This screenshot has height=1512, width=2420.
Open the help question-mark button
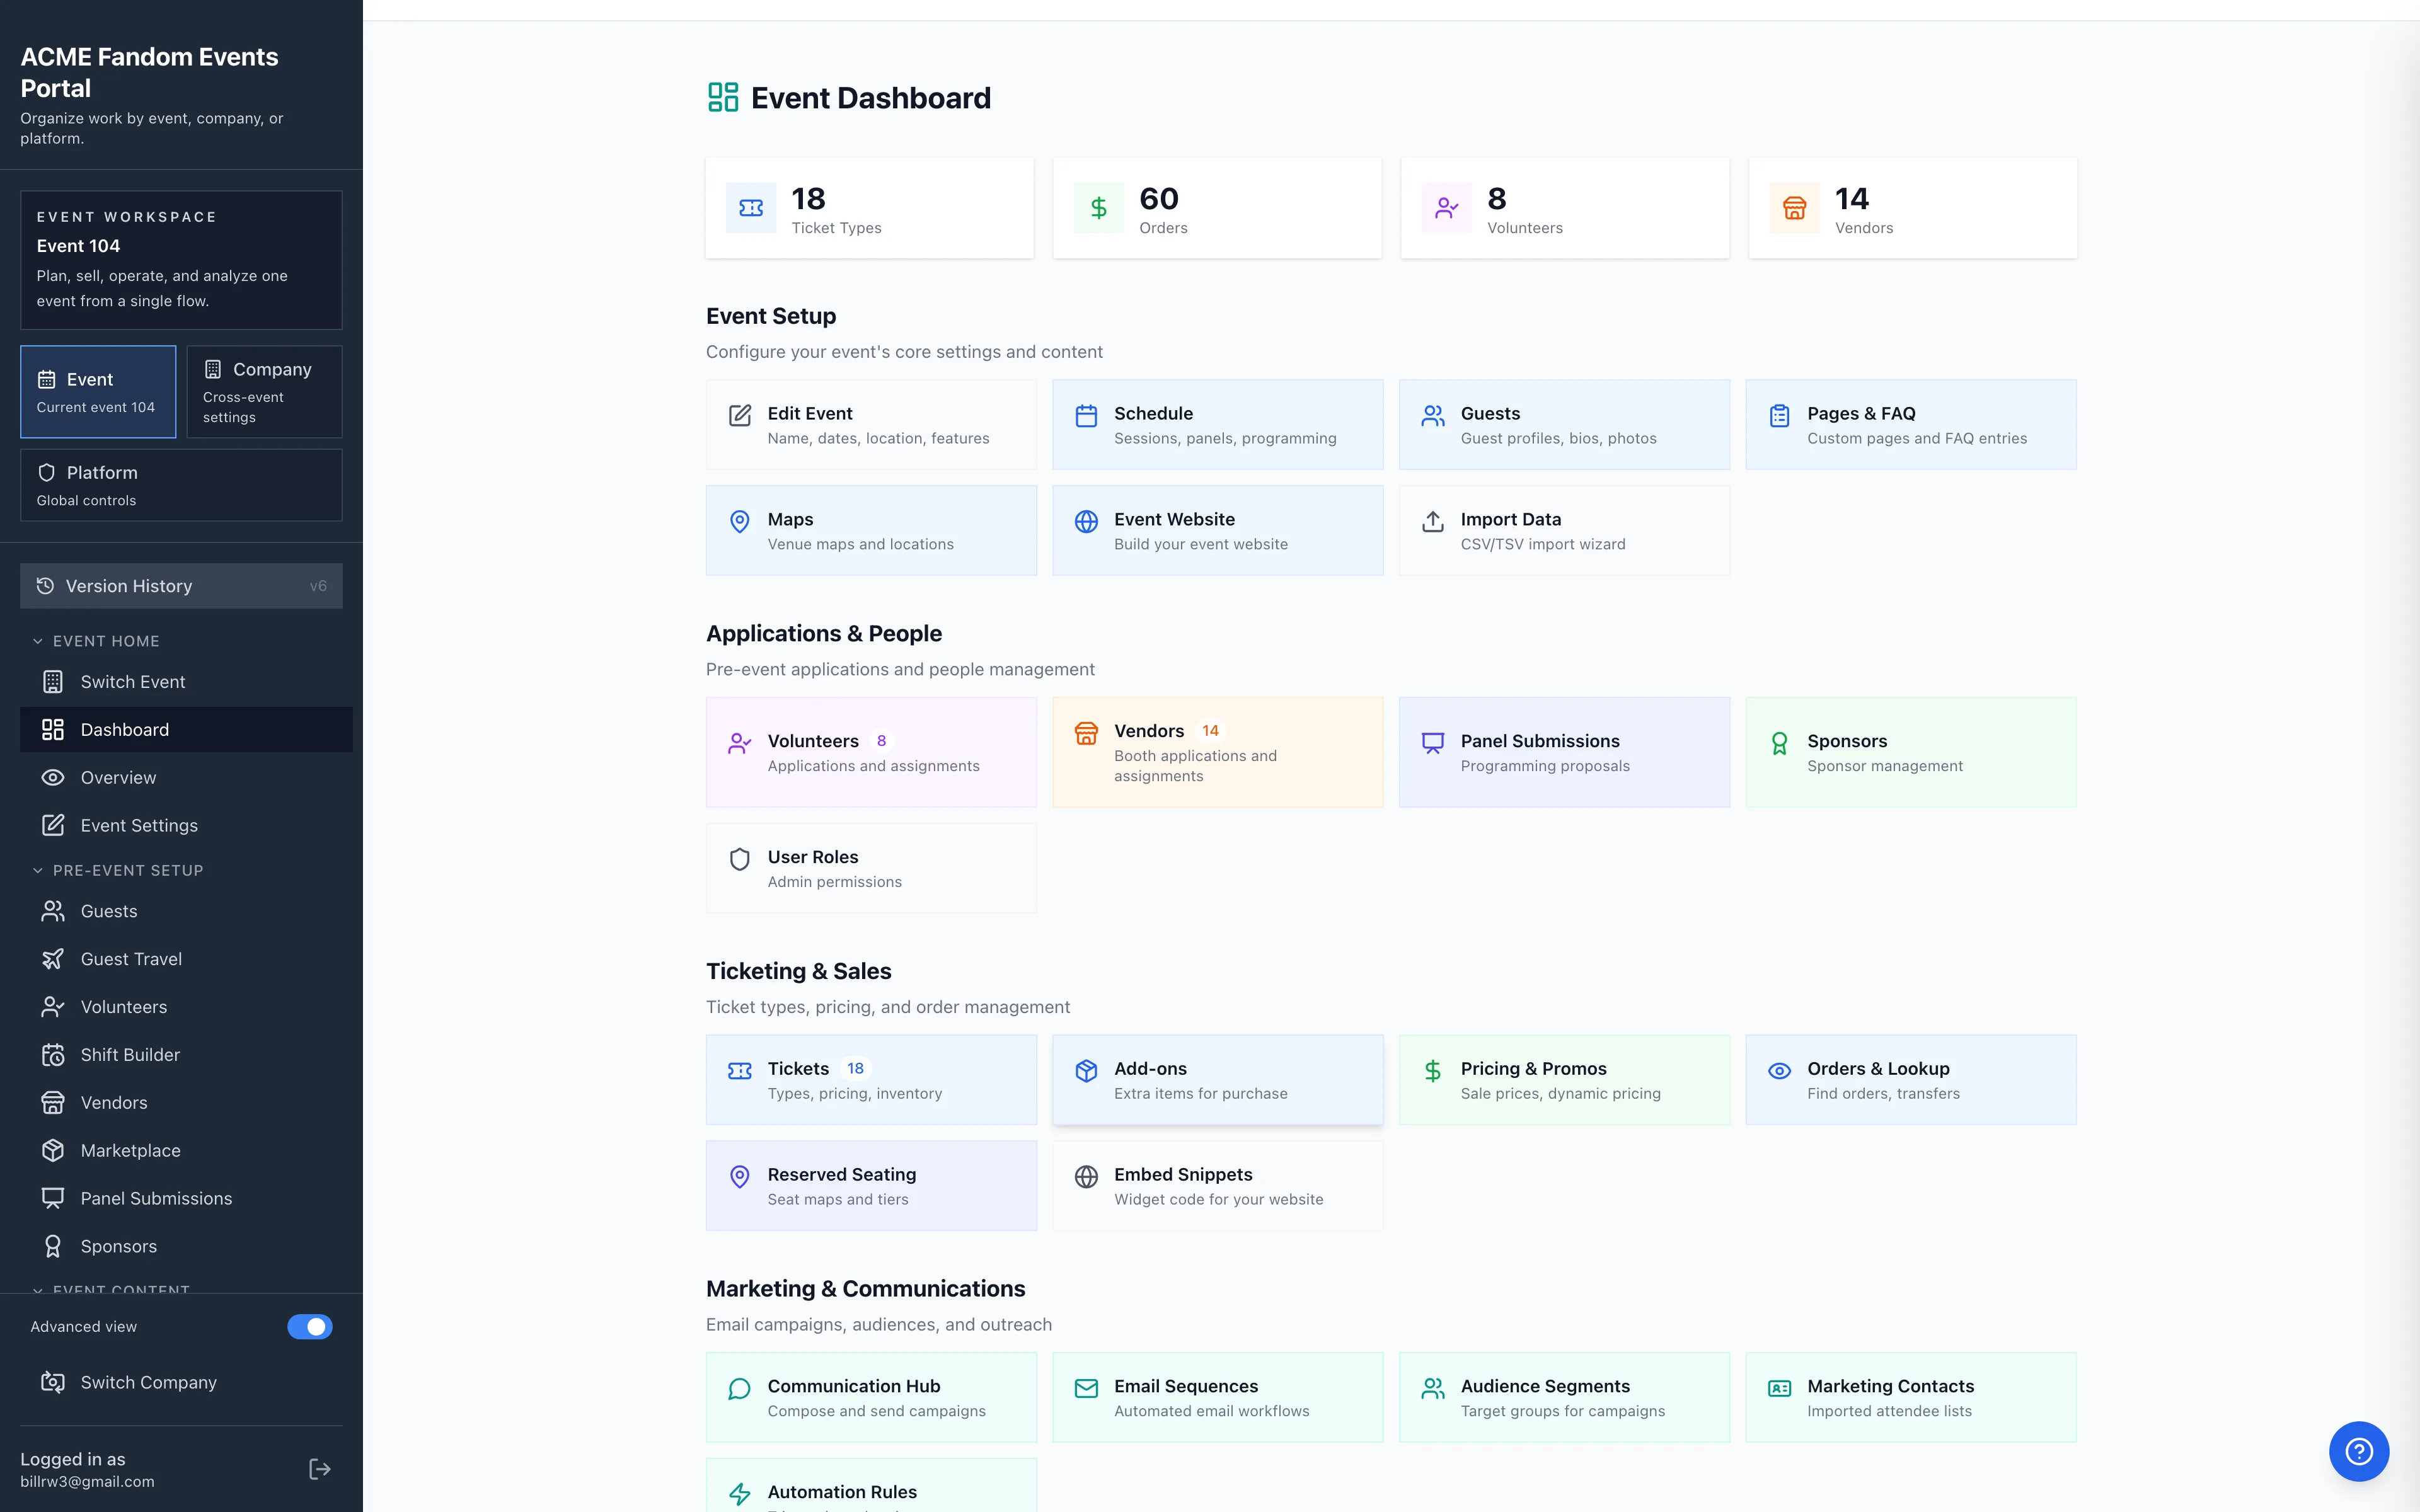coord(2359,1451)
